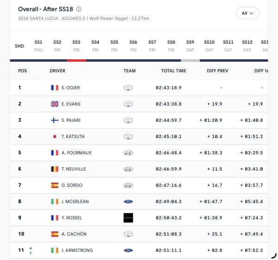Click the UK flag next to E. Evans

[55, 104]
